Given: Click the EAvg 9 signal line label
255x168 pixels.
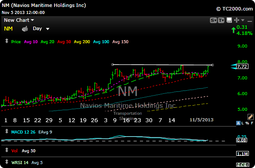Looking at the screenshot, I should tap(45, 132).
